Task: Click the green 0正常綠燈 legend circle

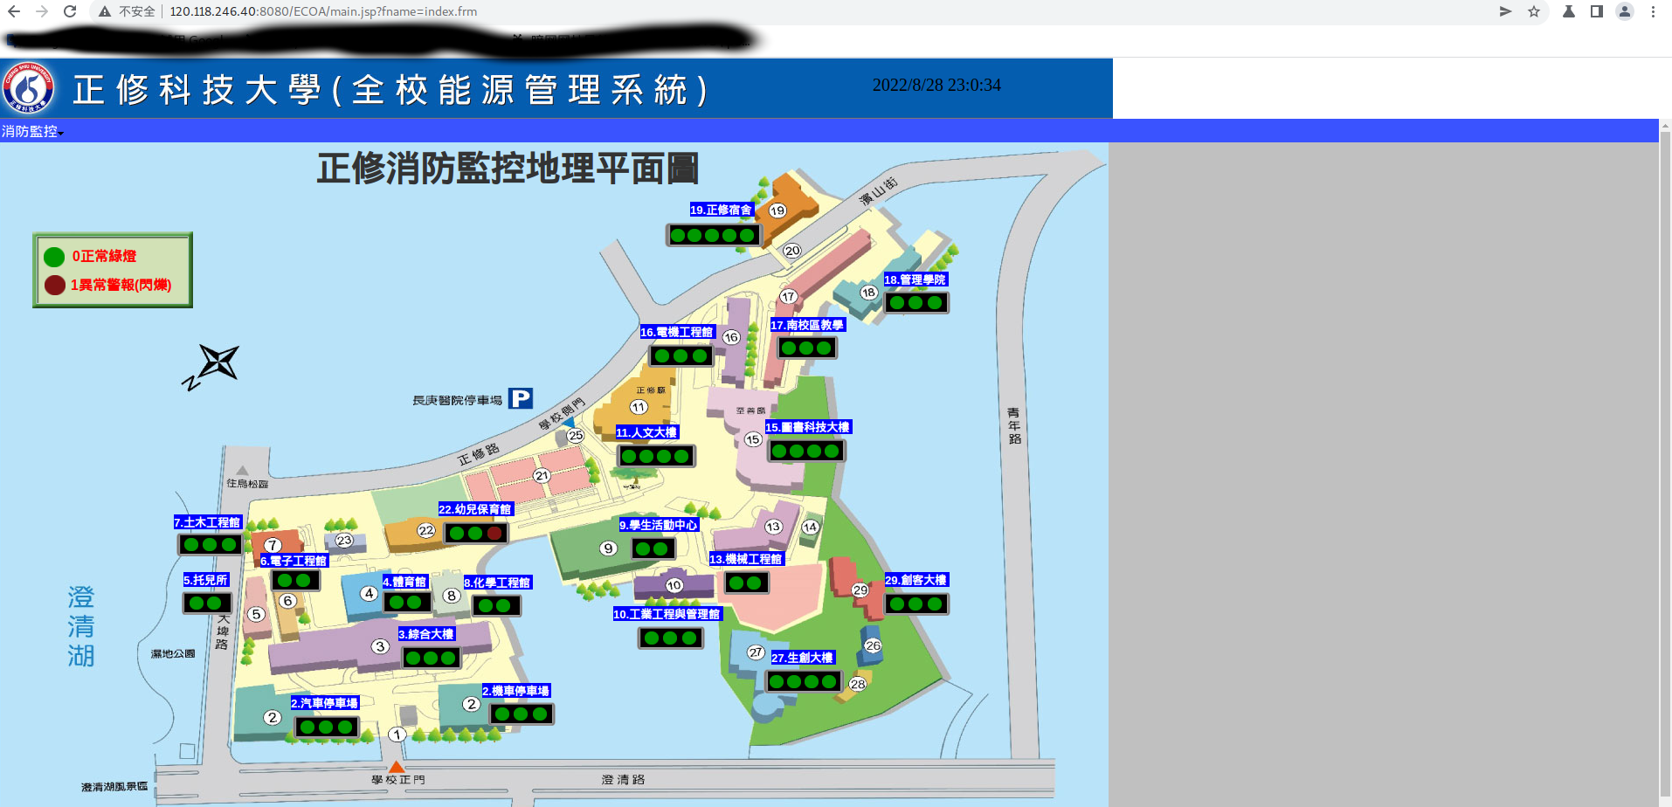Action: 54,257
